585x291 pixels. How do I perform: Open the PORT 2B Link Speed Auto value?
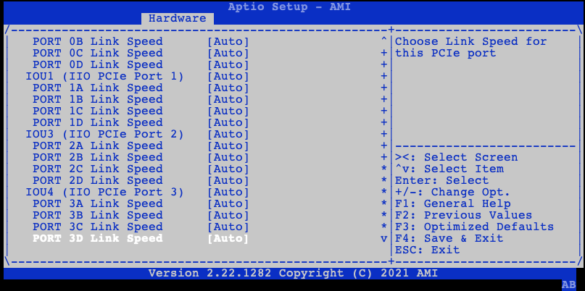tap(228, 157)
